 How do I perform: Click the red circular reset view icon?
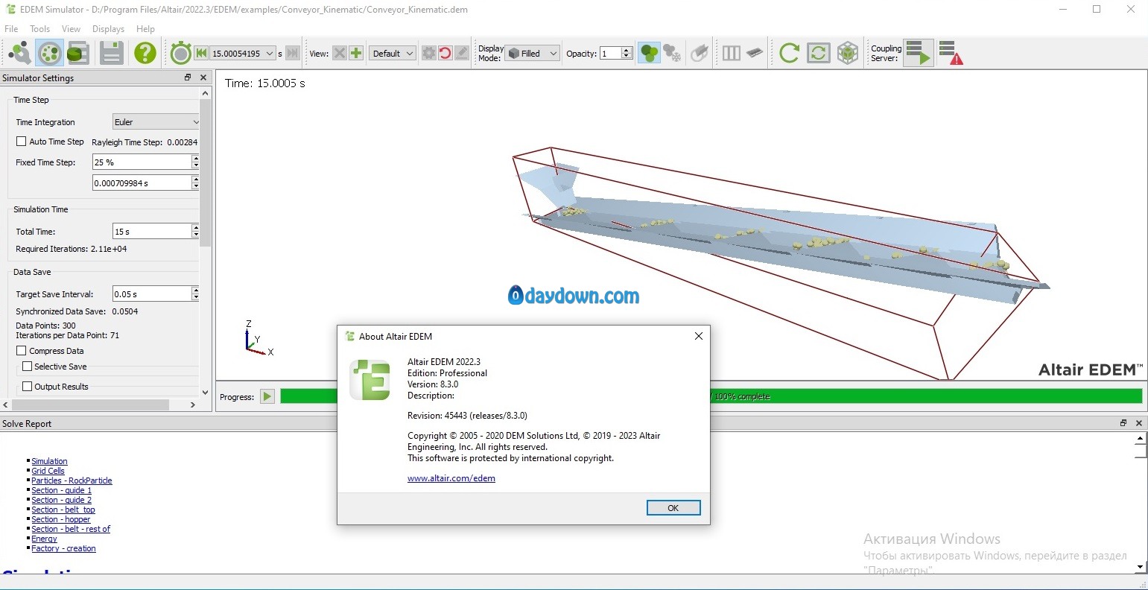pos(445,53)
